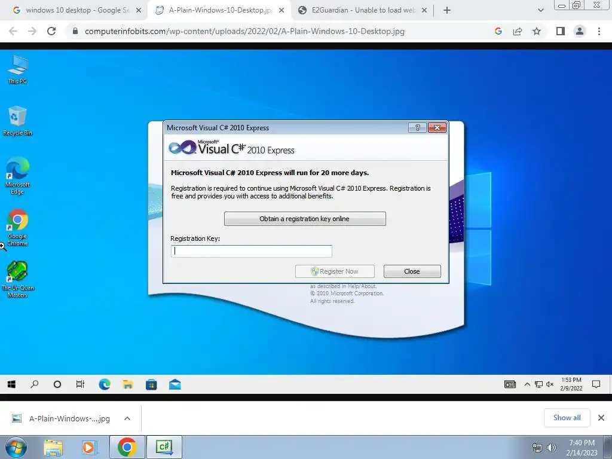The image size is (612, 459).
Task: Expand download item options chevron
Action: (x=127, y=418)
